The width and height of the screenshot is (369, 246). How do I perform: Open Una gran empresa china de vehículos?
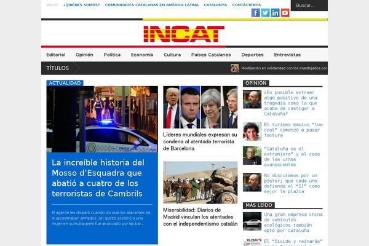[x=293, y=223]
